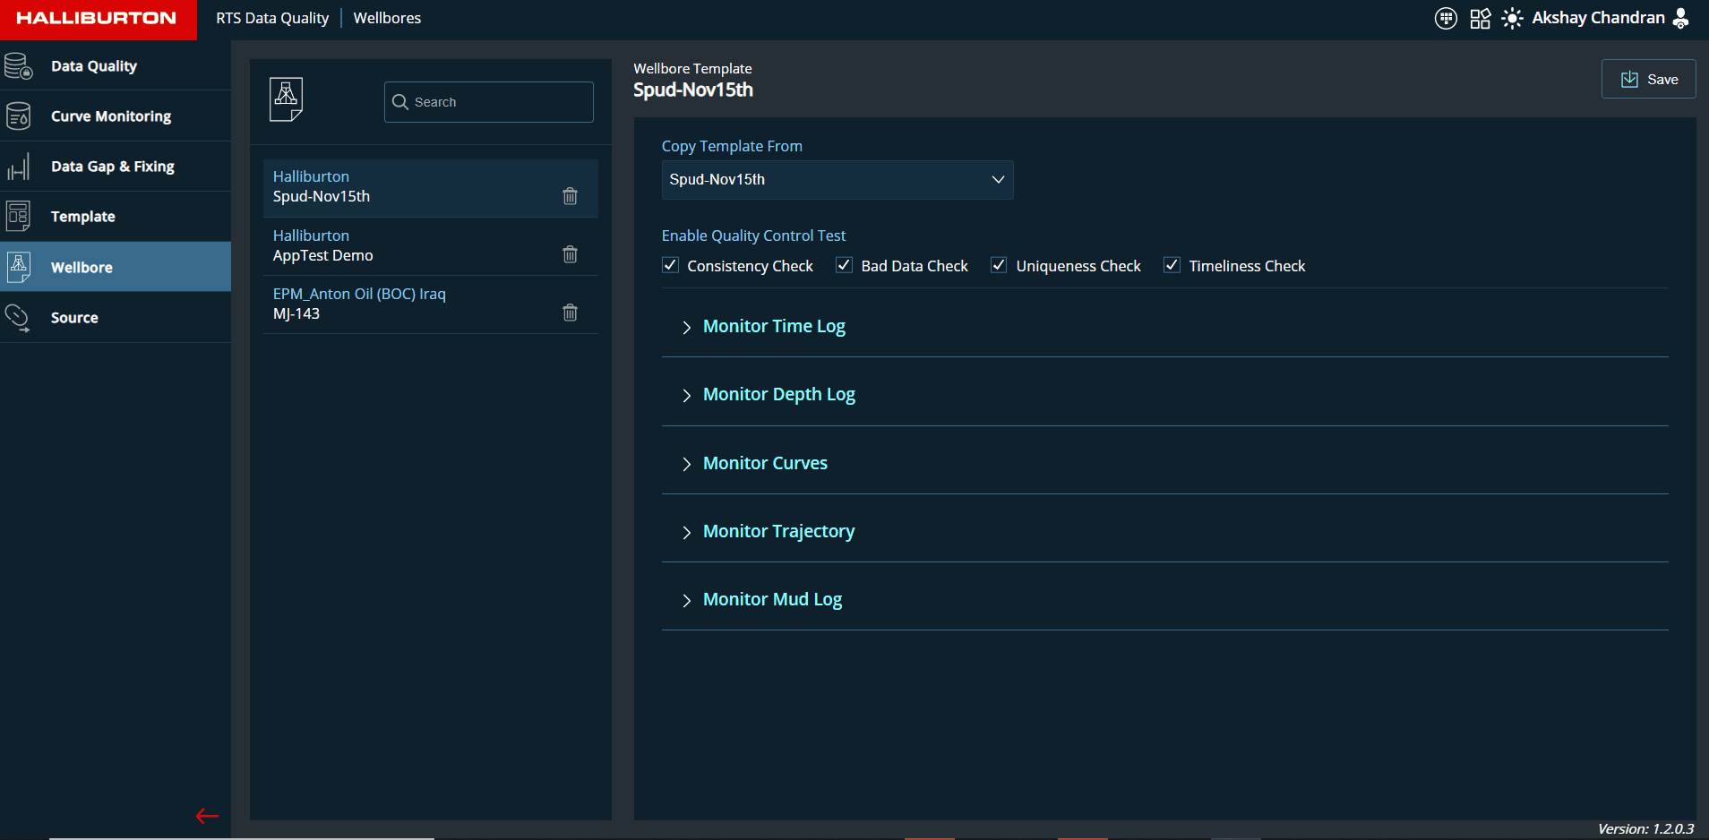Uncheck the Consistency Check checkbox
Viewport: 1709px width, 840px height.
coord(670,265)
